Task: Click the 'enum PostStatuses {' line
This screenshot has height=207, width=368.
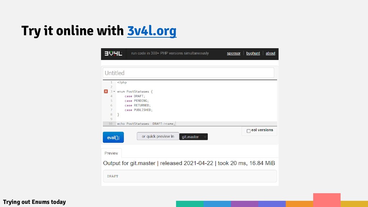Action: [135, 92]
